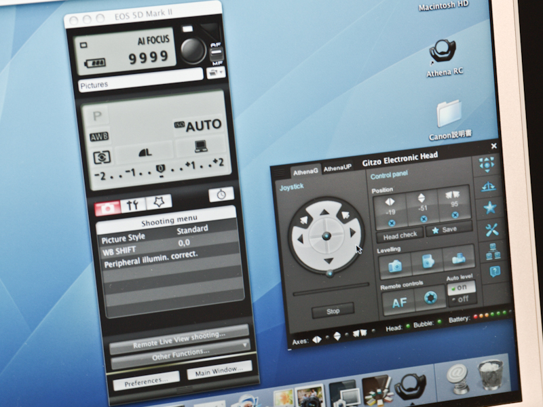
Task: Toggle the AF/MF focus switch
Action: click(217, 54)
